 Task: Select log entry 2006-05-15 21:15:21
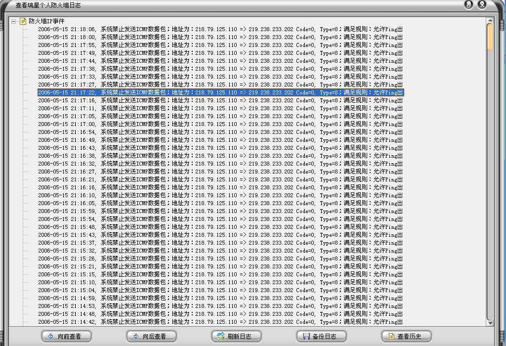click(x=221, y=266)
